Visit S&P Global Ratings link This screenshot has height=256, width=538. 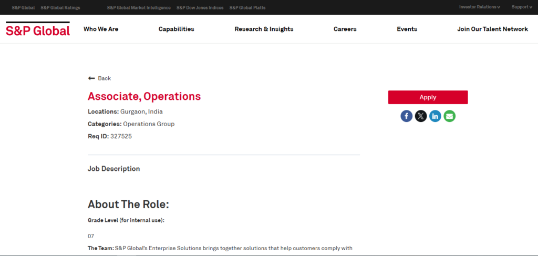60,7
